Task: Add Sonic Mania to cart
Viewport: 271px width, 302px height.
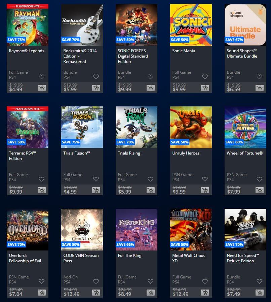Action: [205, 88]
